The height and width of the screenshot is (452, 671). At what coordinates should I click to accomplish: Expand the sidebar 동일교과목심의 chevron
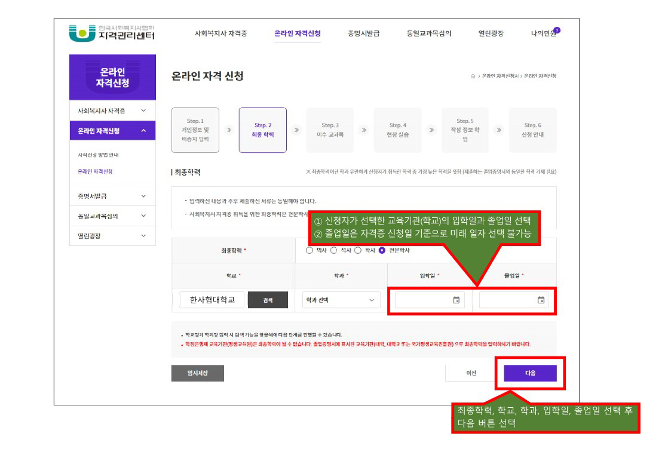point(143,216)
